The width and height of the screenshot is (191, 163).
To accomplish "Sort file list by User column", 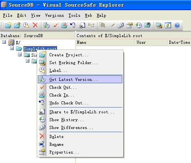I will point(151,43).
